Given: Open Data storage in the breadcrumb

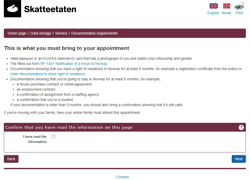Looking at the screenshot, I should pyautogui.click(x=41, y=33).
